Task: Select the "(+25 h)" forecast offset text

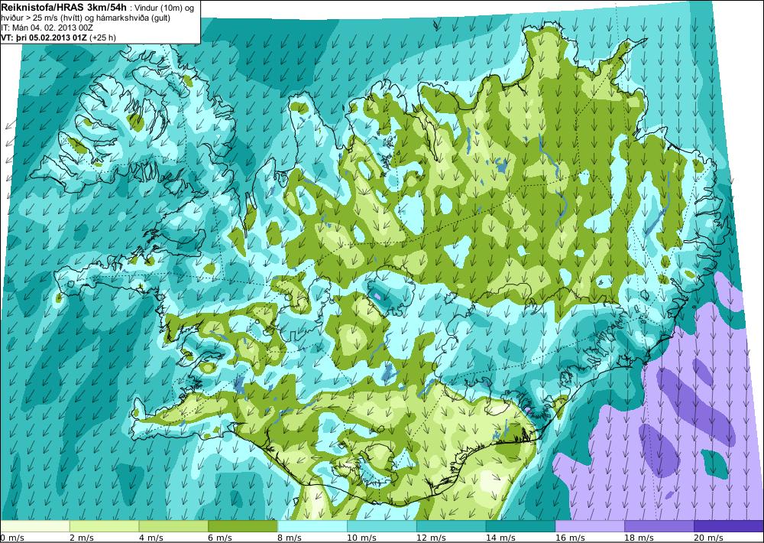Action: [103, 37]
